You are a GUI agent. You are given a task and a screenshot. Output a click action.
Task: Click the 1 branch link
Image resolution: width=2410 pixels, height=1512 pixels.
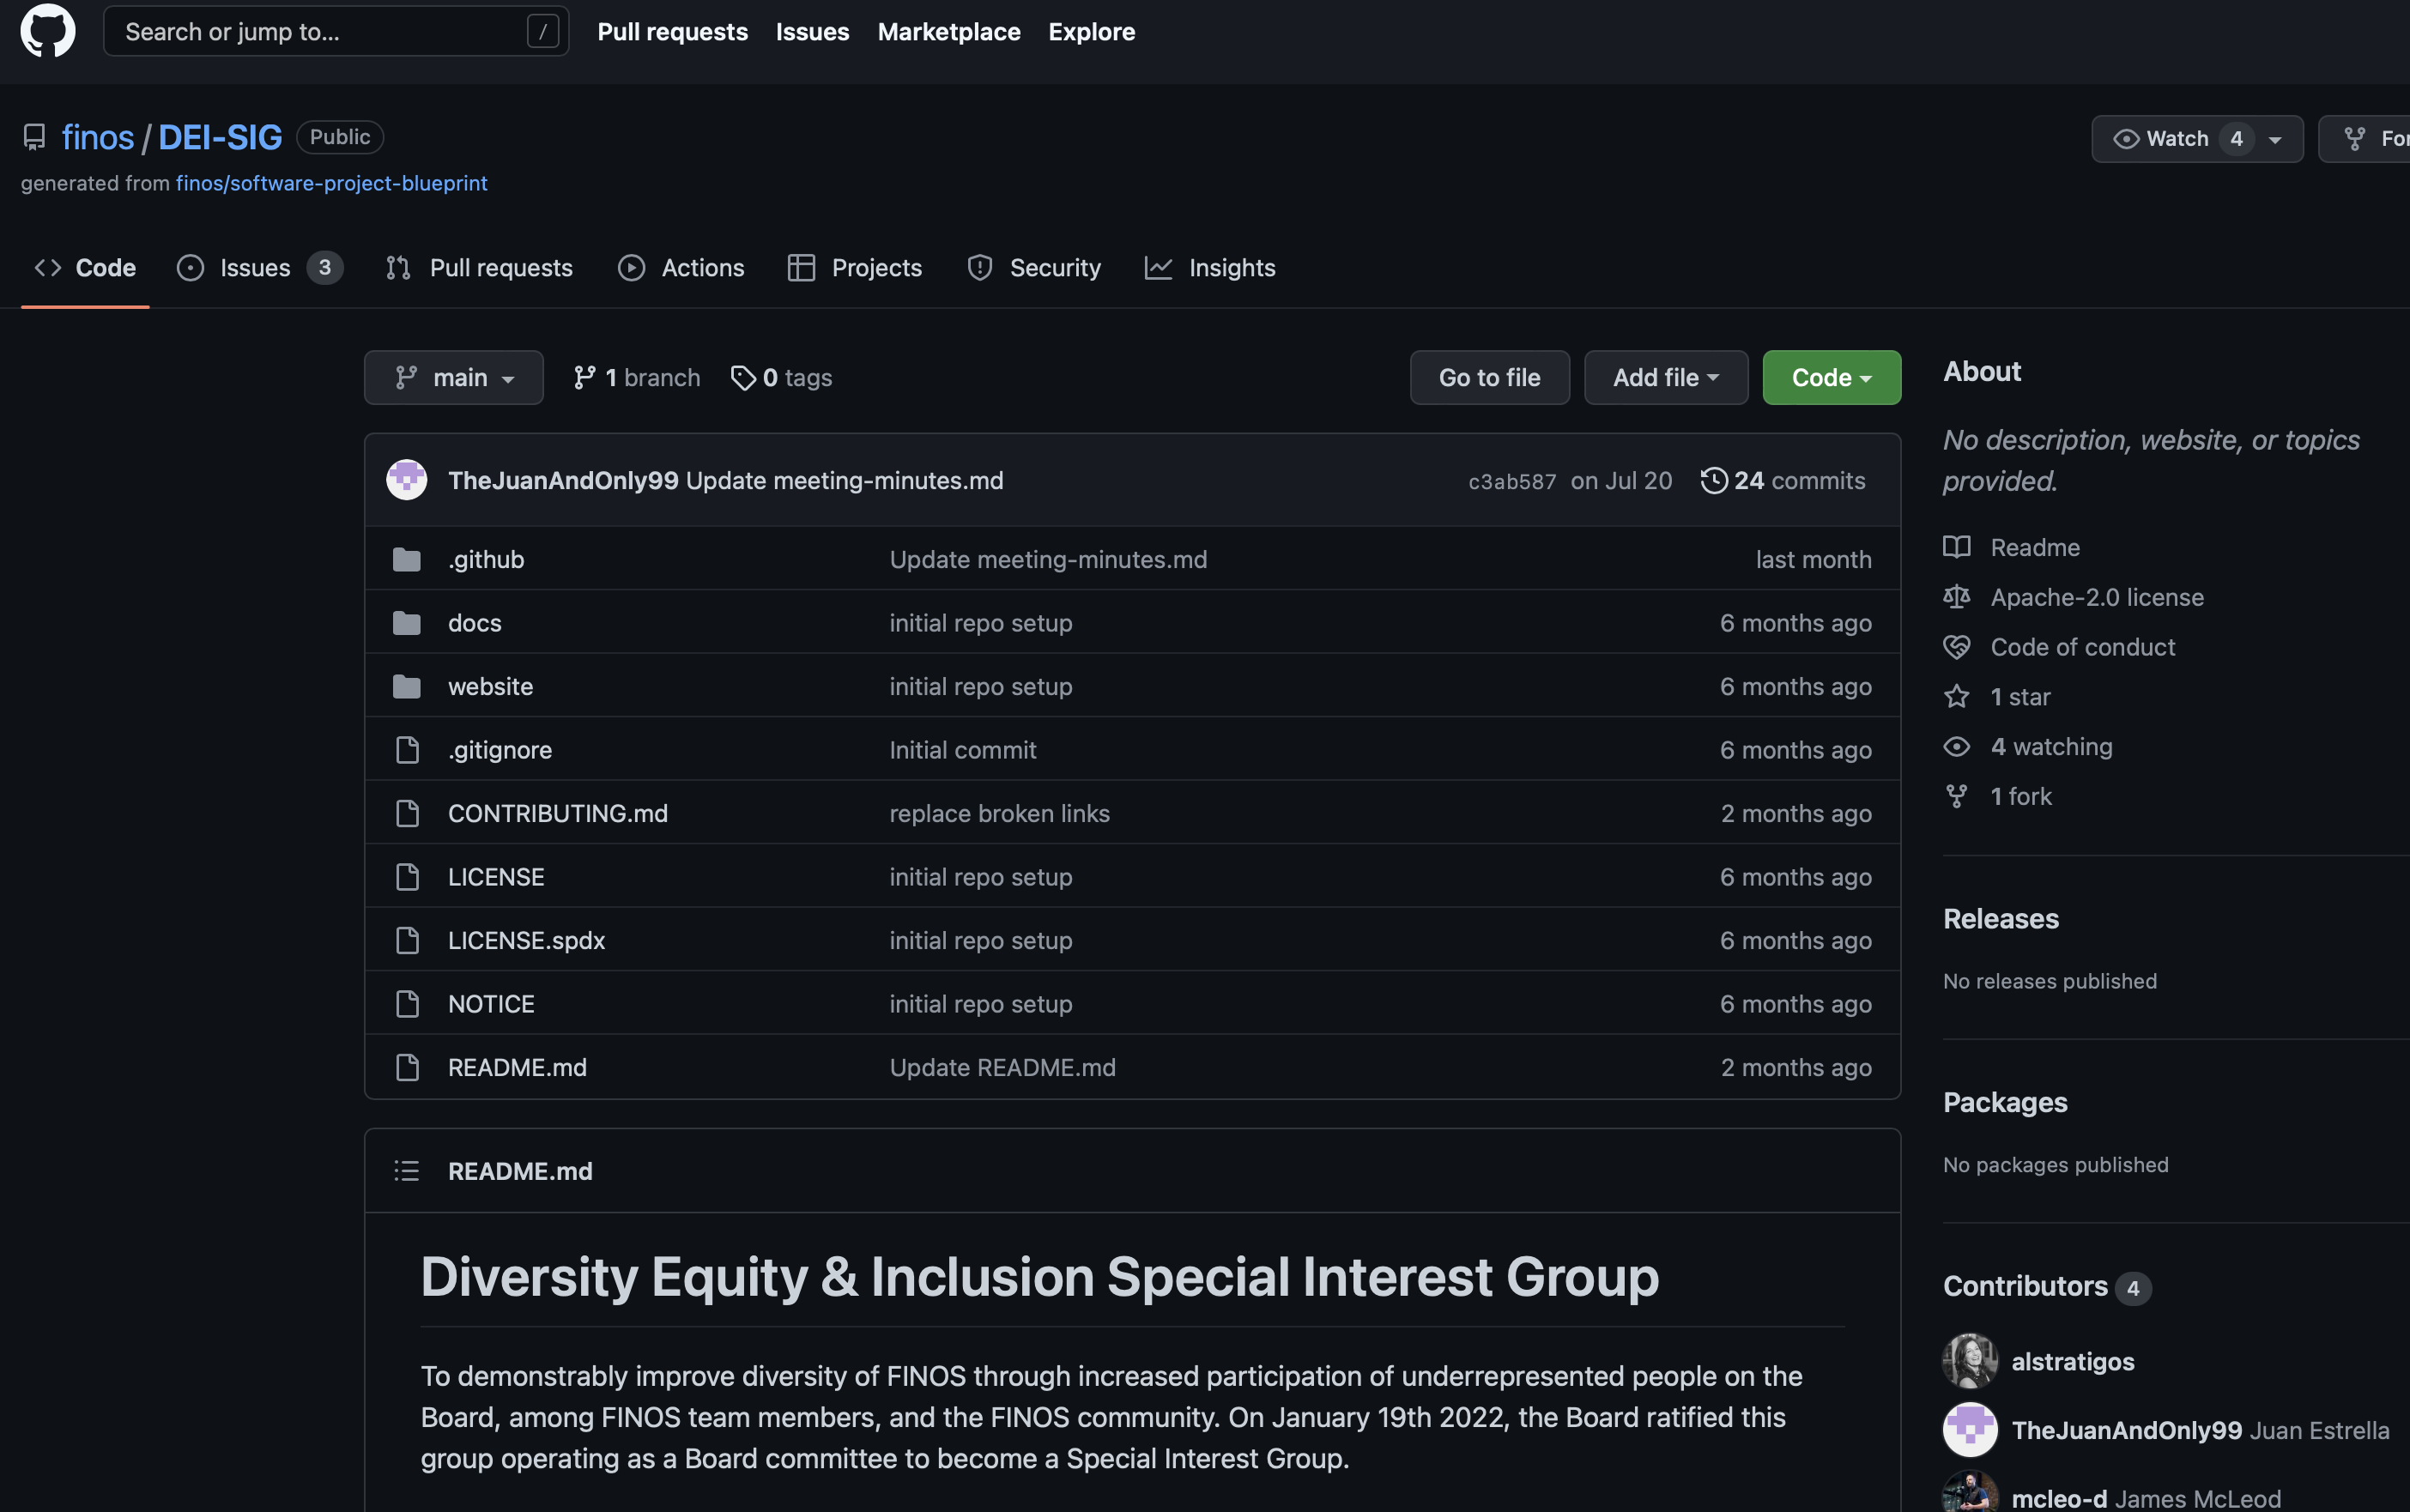(637, 378)
